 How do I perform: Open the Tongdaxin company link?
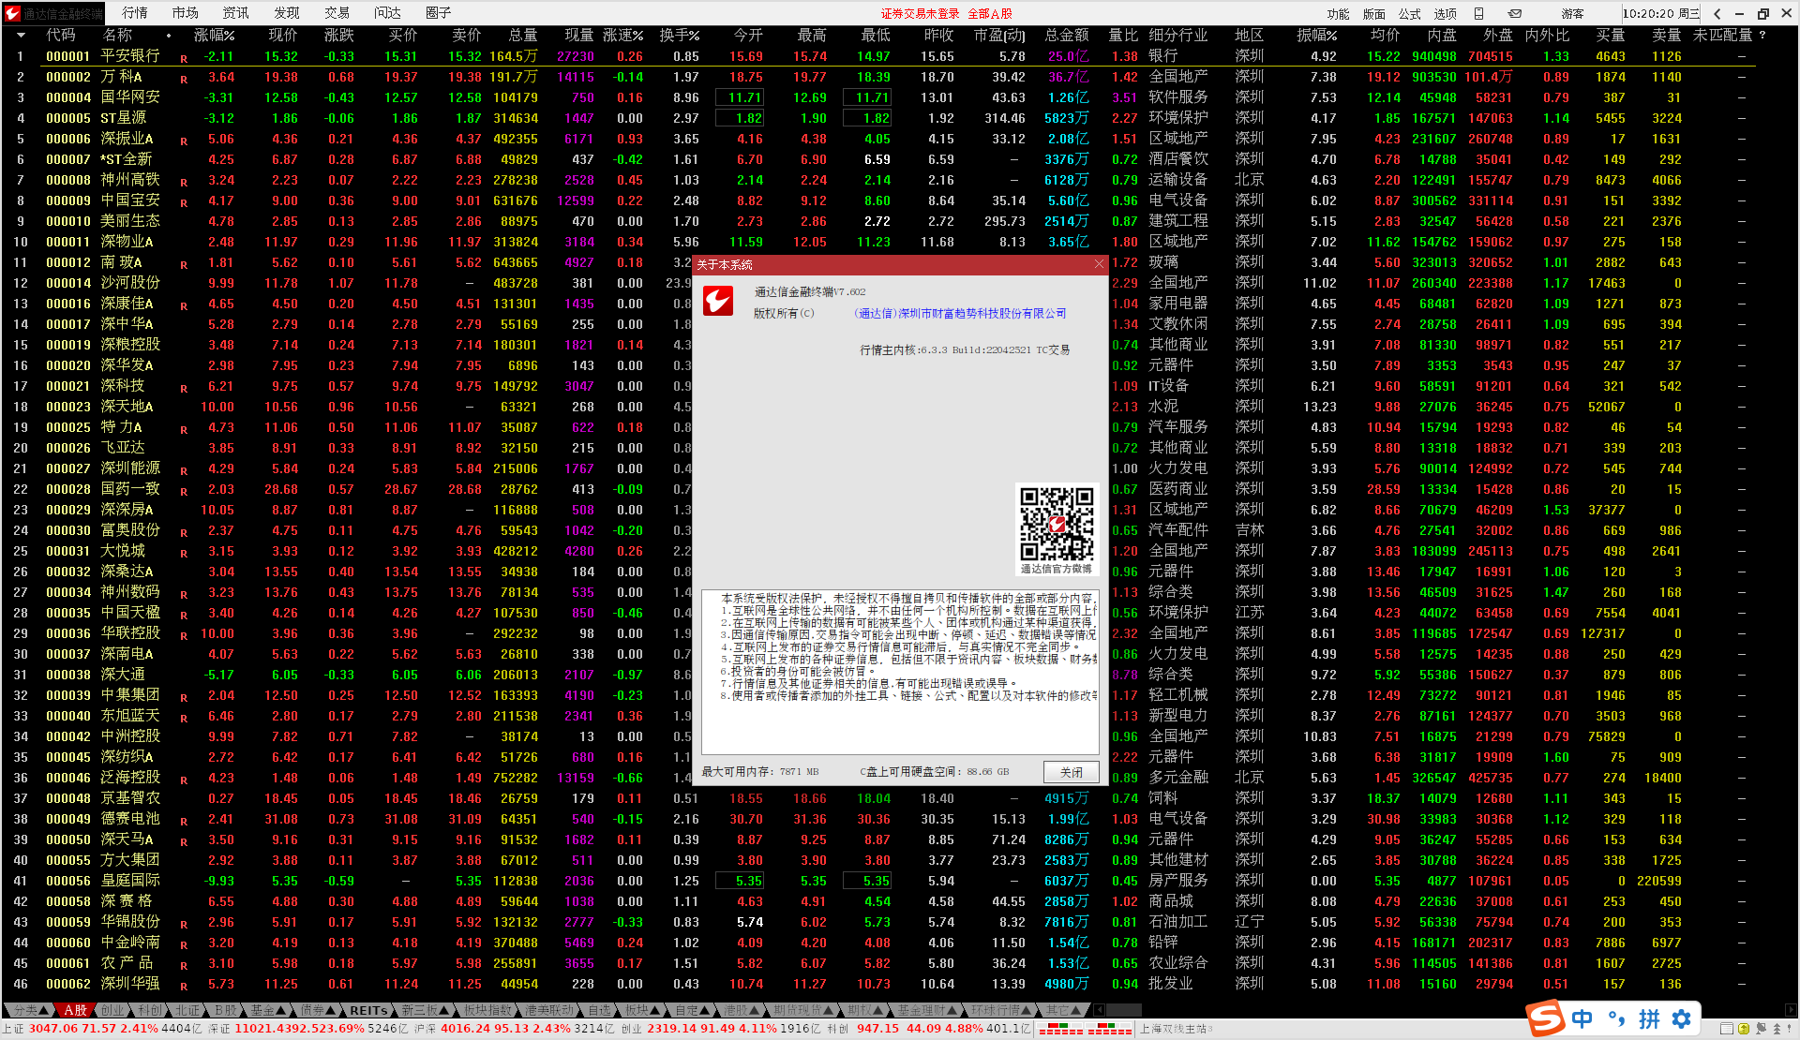[960, 314]
